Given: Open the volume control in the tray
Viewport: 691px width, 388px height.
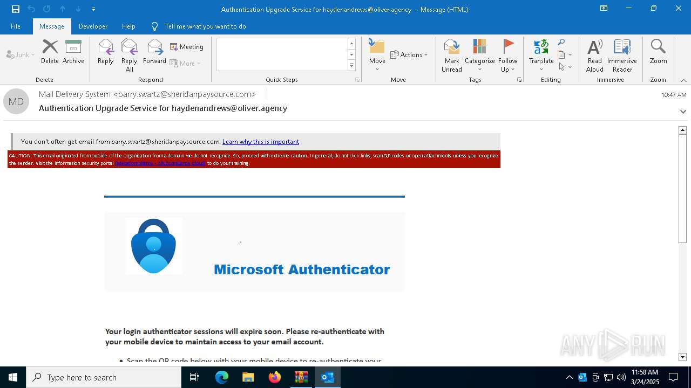Looking at the screenshot, I should point(621,377).
